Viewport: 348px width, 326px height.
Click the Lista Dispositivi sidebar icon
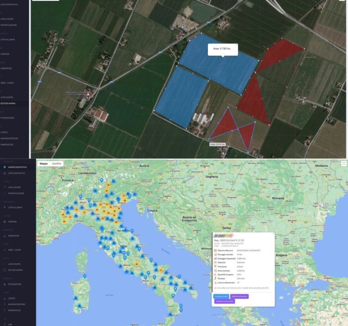click(x=4, y=173)
